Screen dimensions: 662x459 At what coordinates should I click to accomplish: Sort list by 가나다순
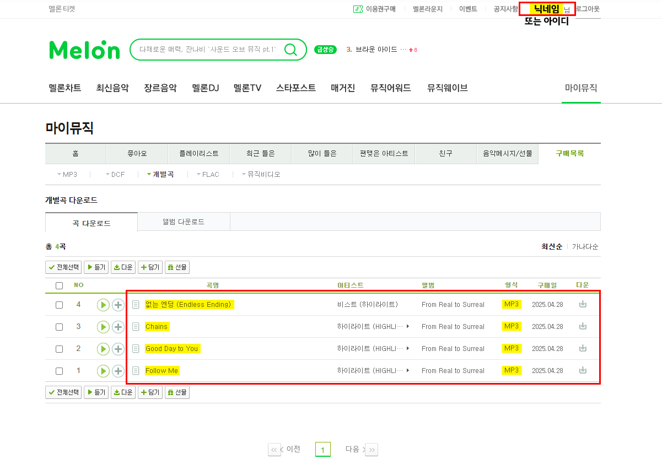pyautogui.click(x=585, y=247)
